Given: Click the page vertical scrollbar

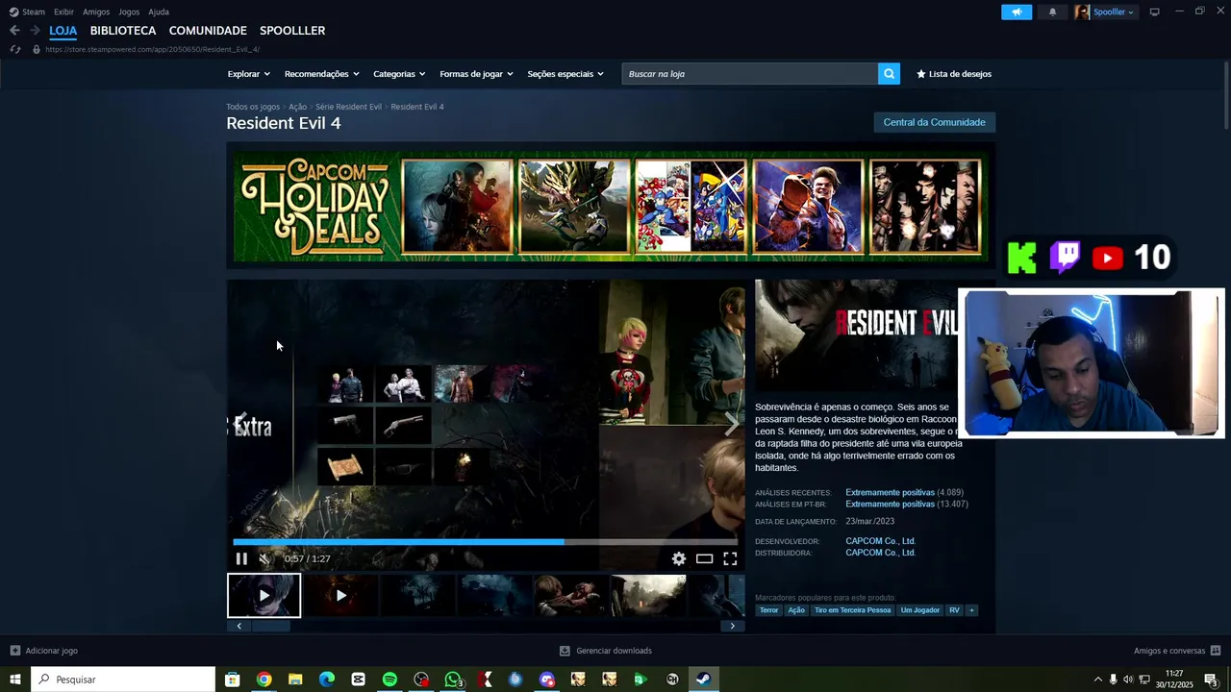Looking at the screenshot, I should (x=1225, y=96).
